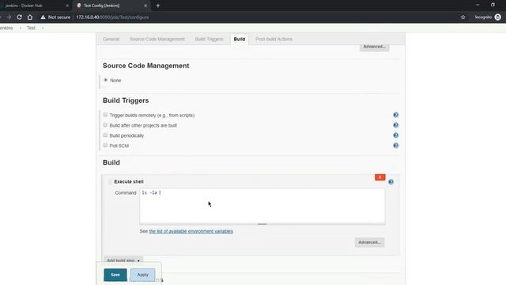Click the Save button
This screenshot has height=285, width=506.
115,275
